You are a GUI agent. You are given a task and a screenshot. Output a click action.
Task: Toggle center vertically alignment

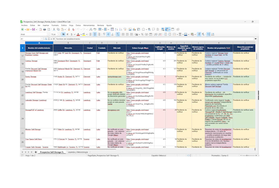pos(108,34)
